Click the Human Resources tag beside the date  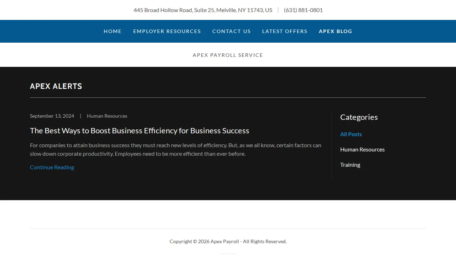click(107, 116)
